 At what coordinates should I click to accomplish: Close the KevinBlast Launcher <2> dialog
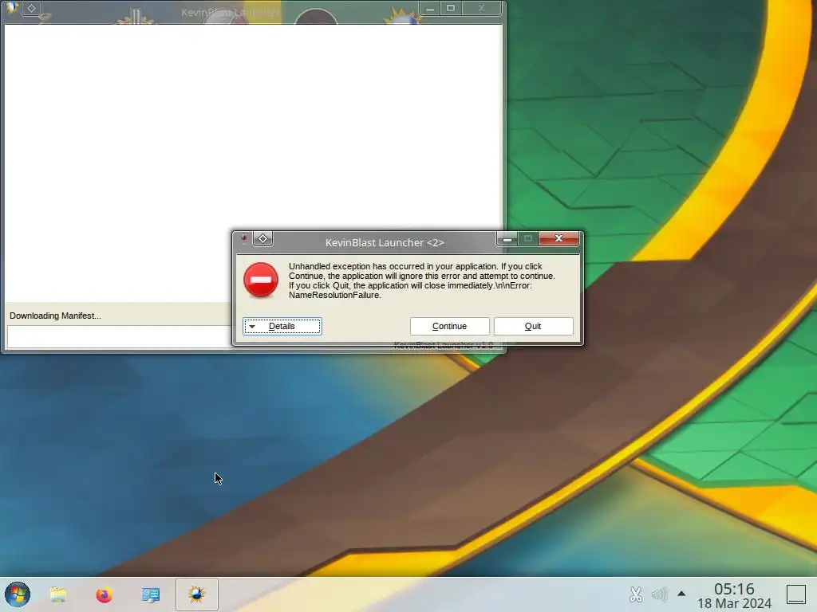pos(558,238)
